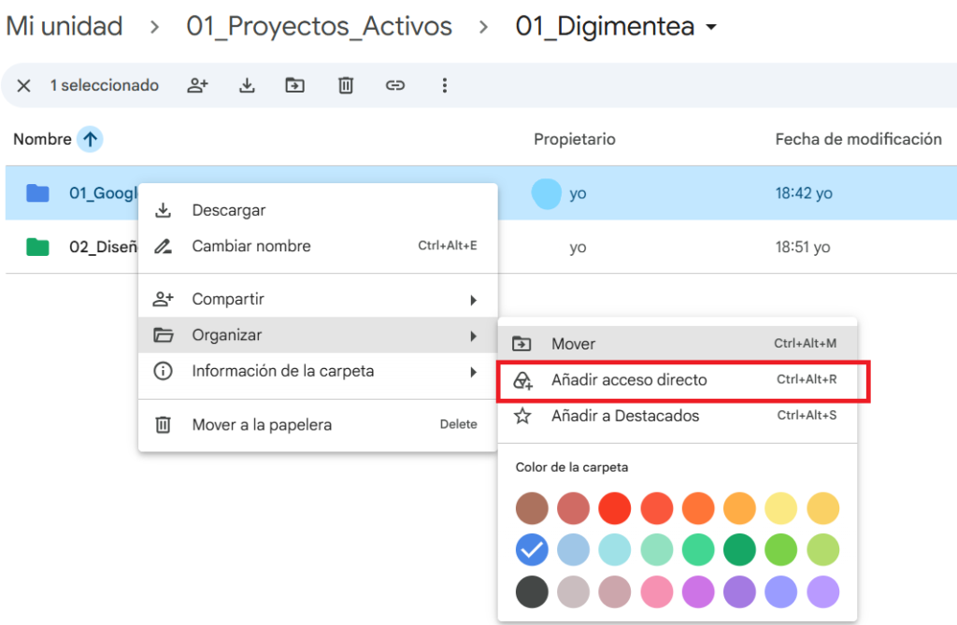The height and width of the screenshot is (625, 957).
Task: Pick the pink folder color swatch
Action: 657,591
